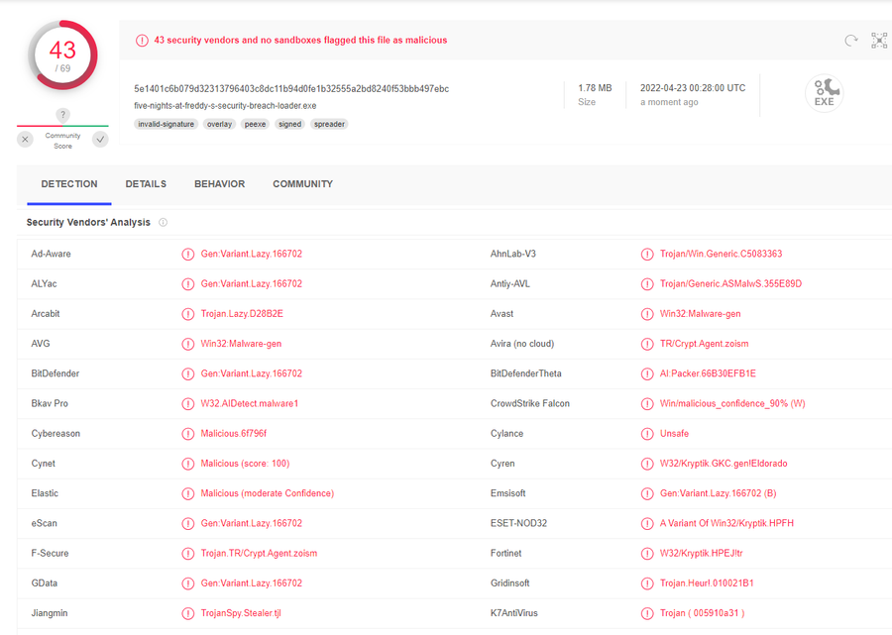Screen dimensions: 892x635
Task: Open the BEHAVIOR tab
Action: coord(219,184)
